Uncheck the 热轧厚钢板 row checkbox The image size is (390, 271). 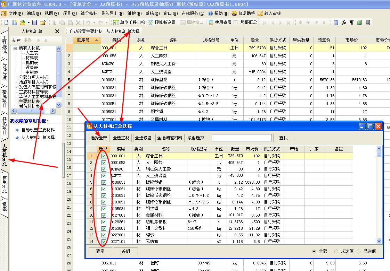point(104,222)
